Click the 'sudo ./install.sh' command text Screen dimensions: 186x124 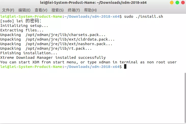(143, 16)
